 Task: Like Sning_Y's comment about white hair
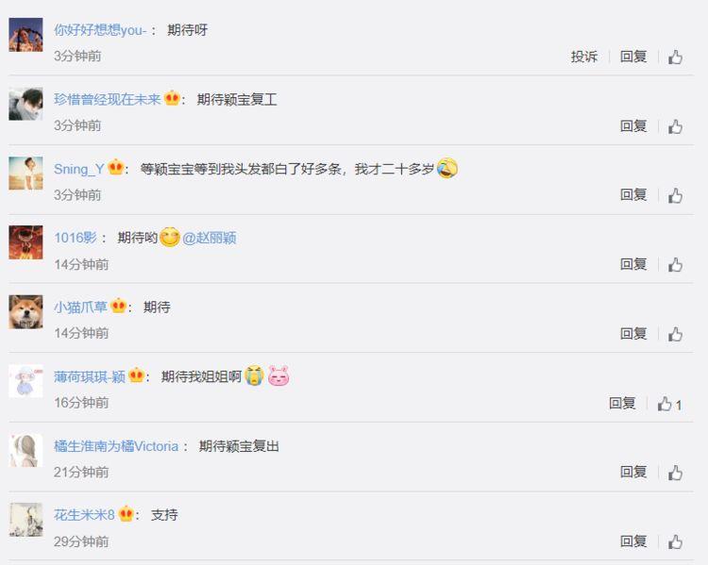coord(676,196)
